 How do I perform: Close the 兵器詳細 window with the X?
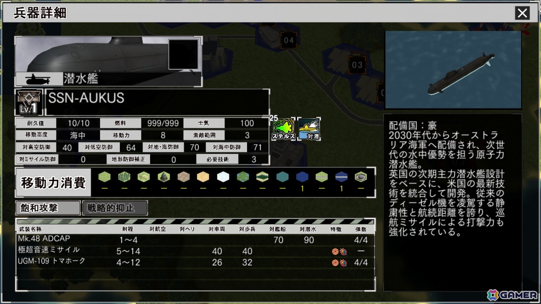pos(523,13)
